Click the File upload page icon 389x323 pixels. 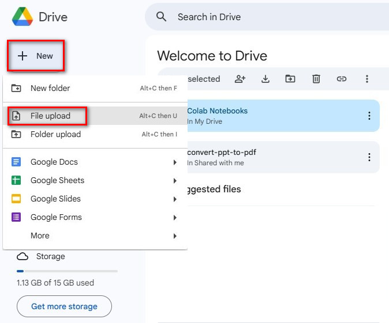point(16,116)
